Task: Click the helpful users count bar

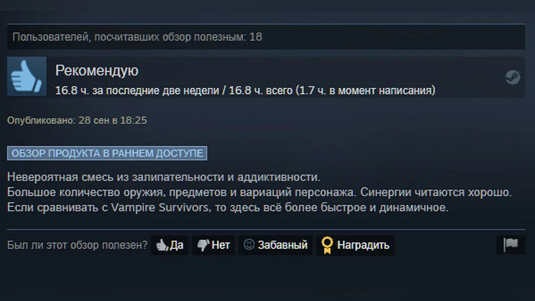Action: tap(266, 37)
